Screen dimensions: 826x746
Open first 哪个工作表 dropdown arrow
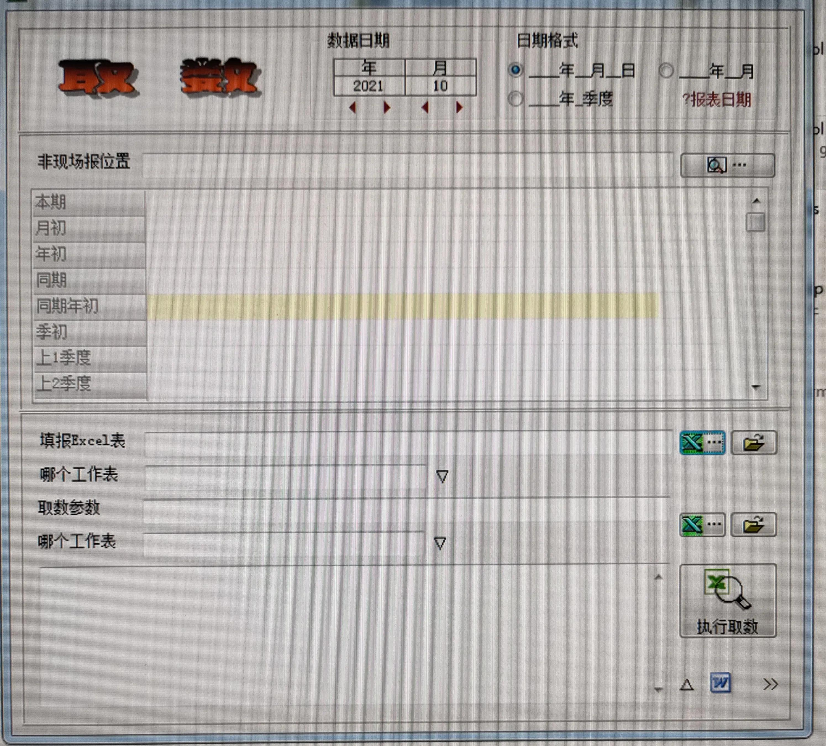(442, 476)
